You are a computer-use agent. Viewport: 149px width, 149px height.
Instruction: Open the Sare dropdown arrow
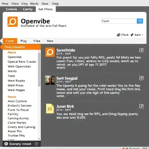142,35
